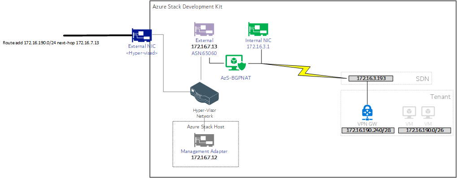
Task: Select the Tenant group label
Action: pos(440,97)
